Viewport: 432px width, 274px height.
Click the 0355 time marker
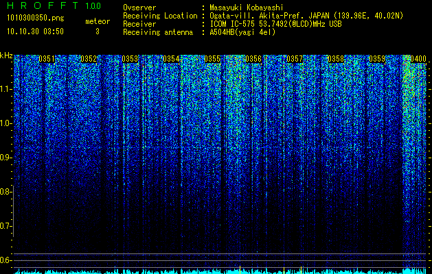[212, 59]
